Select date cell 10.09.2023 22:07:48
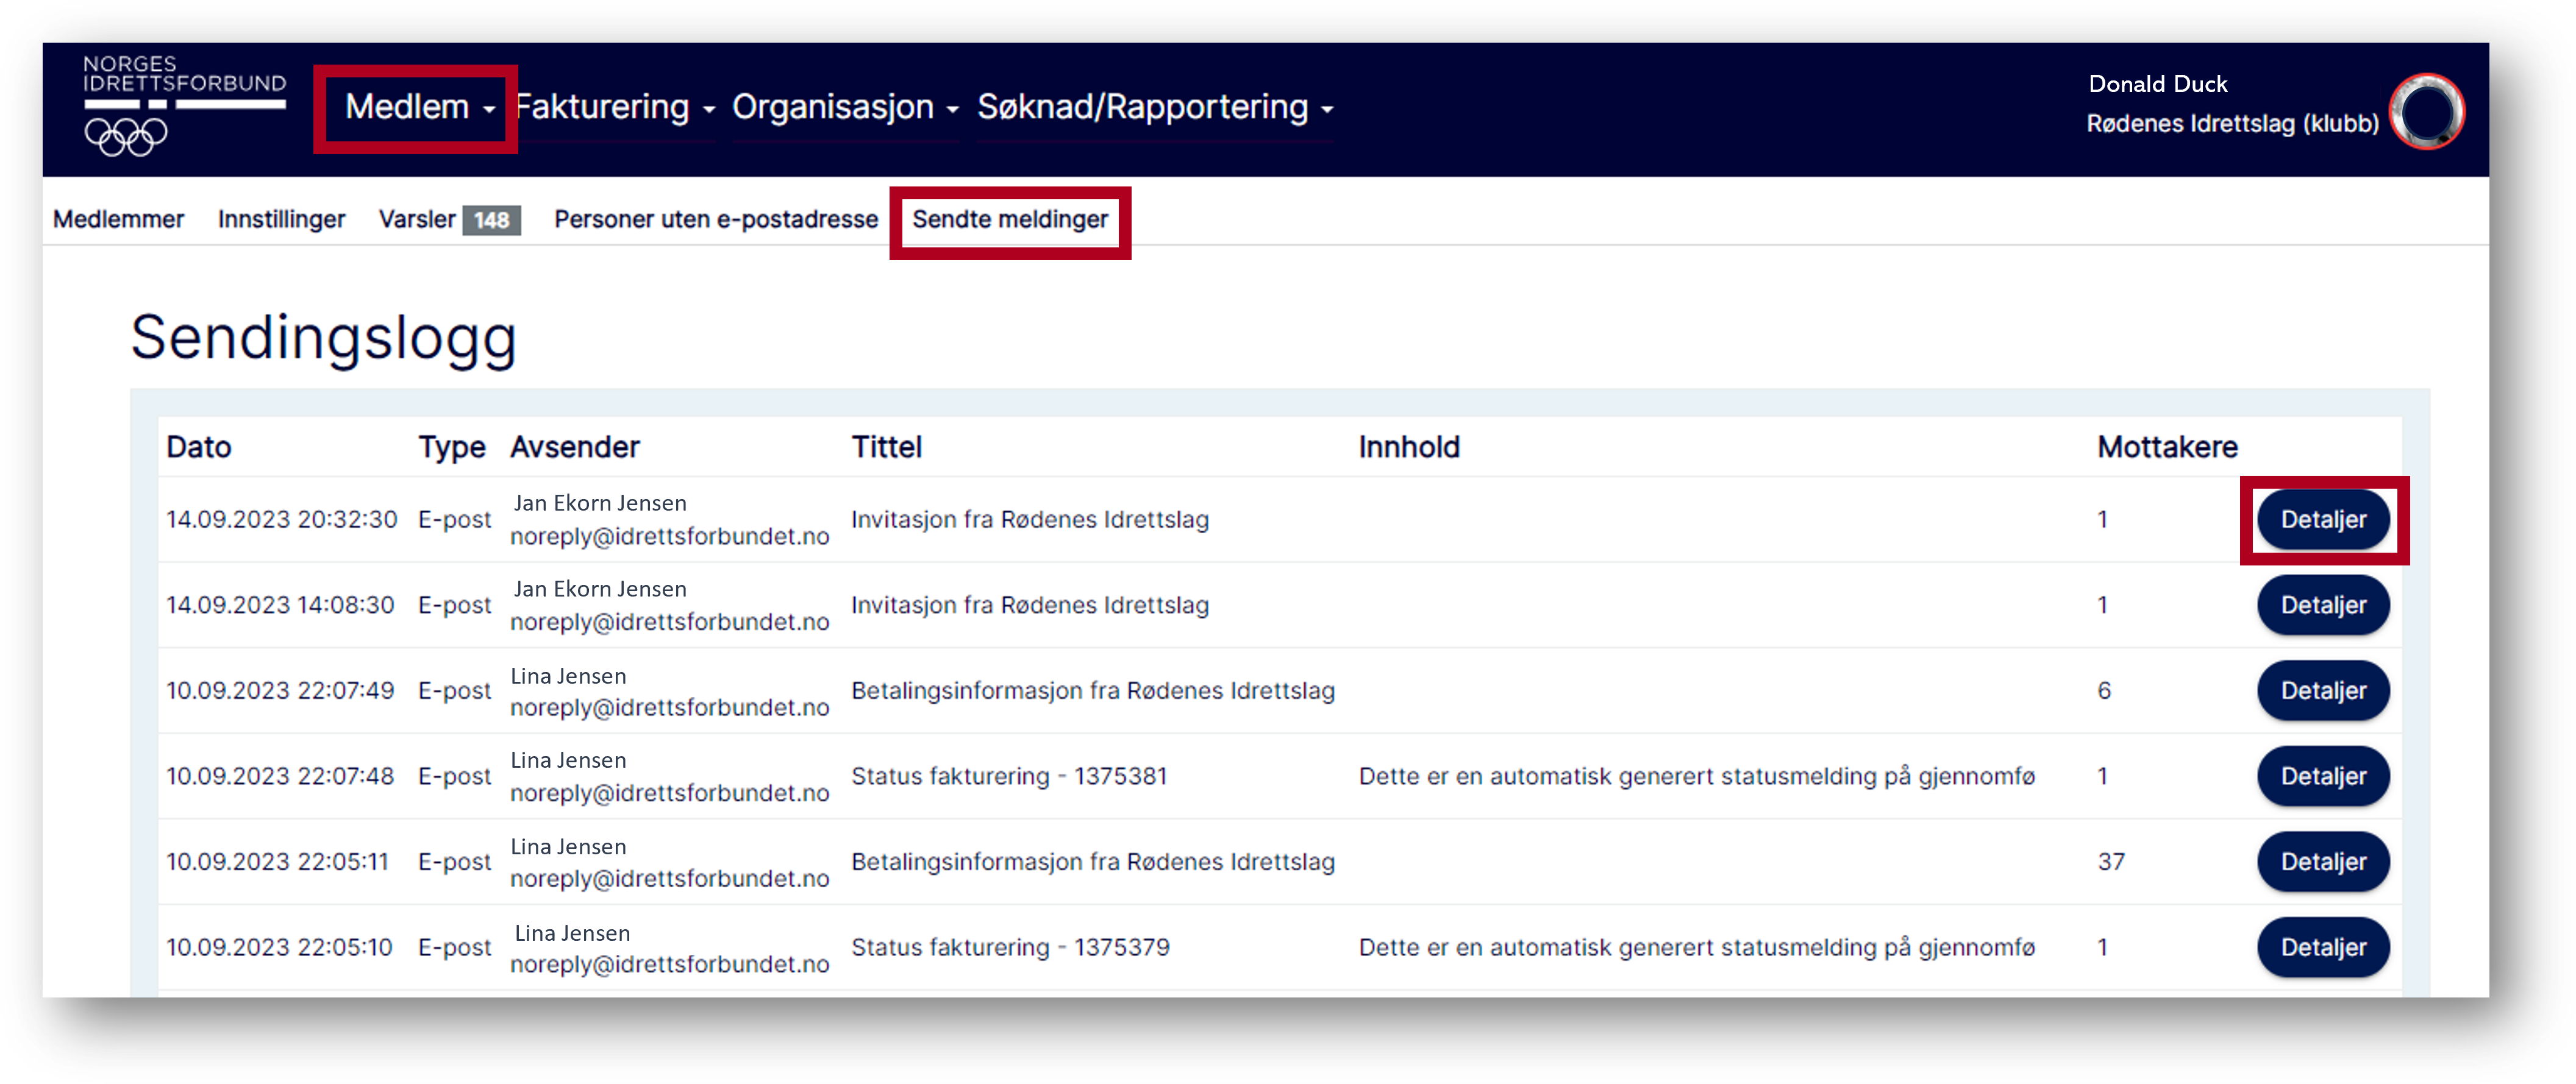The width and height of the screenshot is (2576, 1084). [280, 776]
